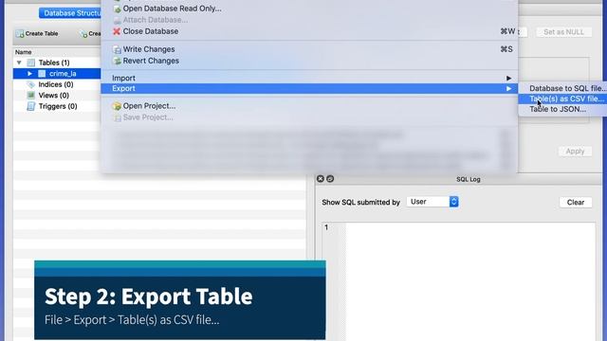Select Views (0) in the tree
Image resolution: width=607 pixels, height=341 pixels.
53,95
